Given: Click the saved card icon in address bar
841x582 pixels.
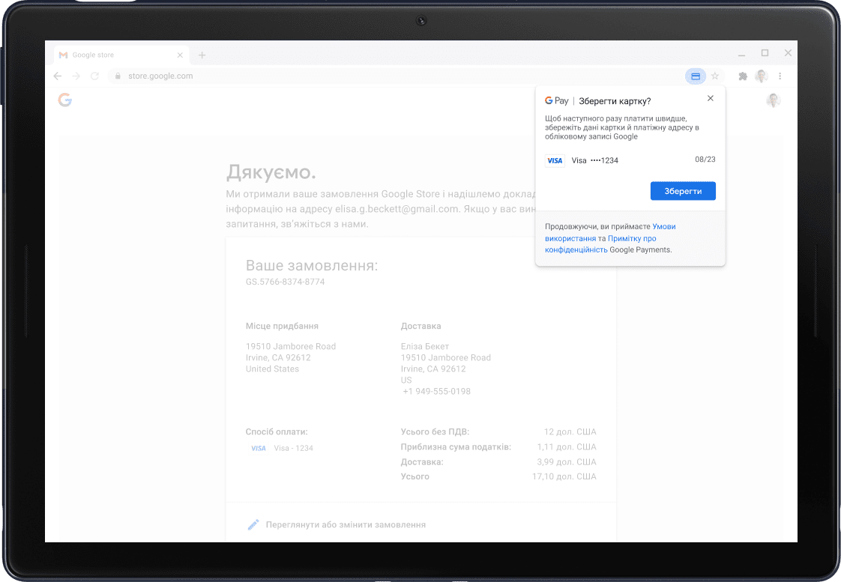Looking at the screenshot, I should coord(695,76).
